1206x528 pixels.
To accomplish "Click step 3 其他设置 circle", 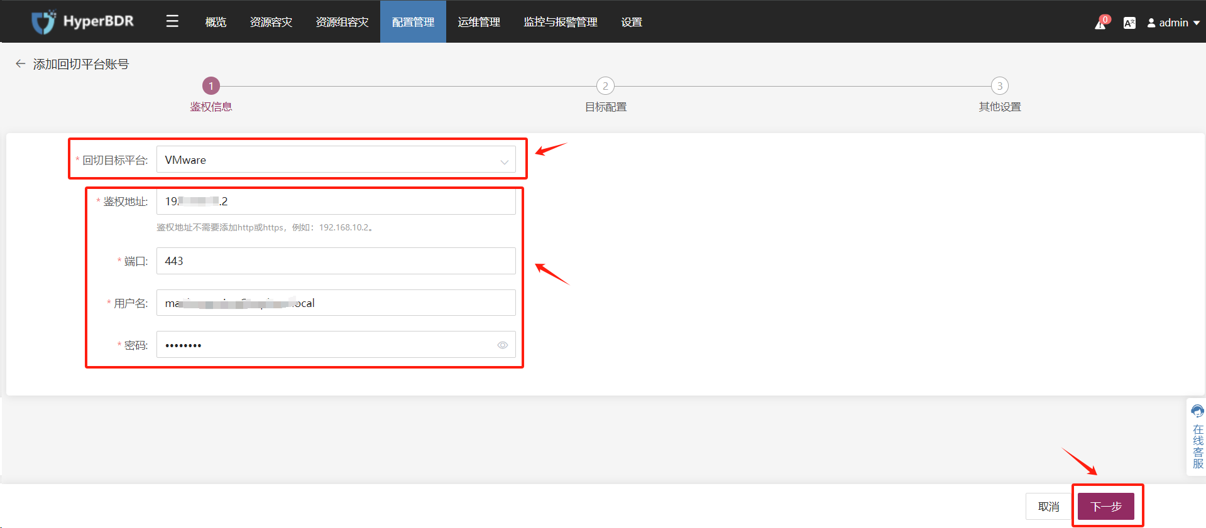I will coord(1000,86).
